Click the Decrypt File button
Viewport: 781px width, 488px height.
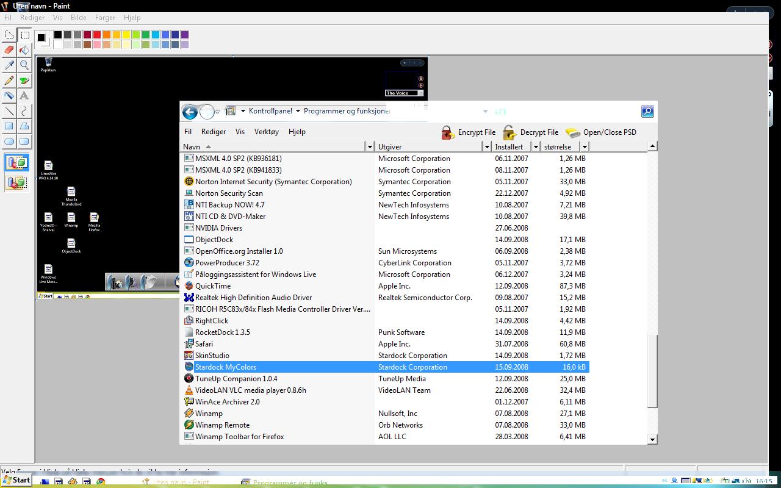point(530,132)
